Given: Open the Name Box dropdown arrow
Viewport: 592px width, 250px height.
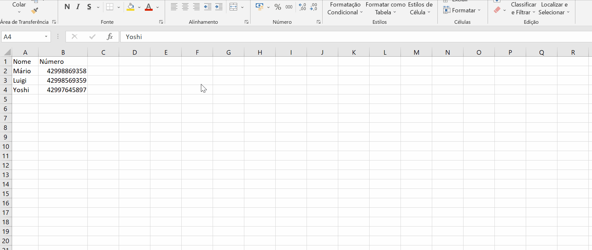Looking at the screenshot, I should tap(46, 37).
